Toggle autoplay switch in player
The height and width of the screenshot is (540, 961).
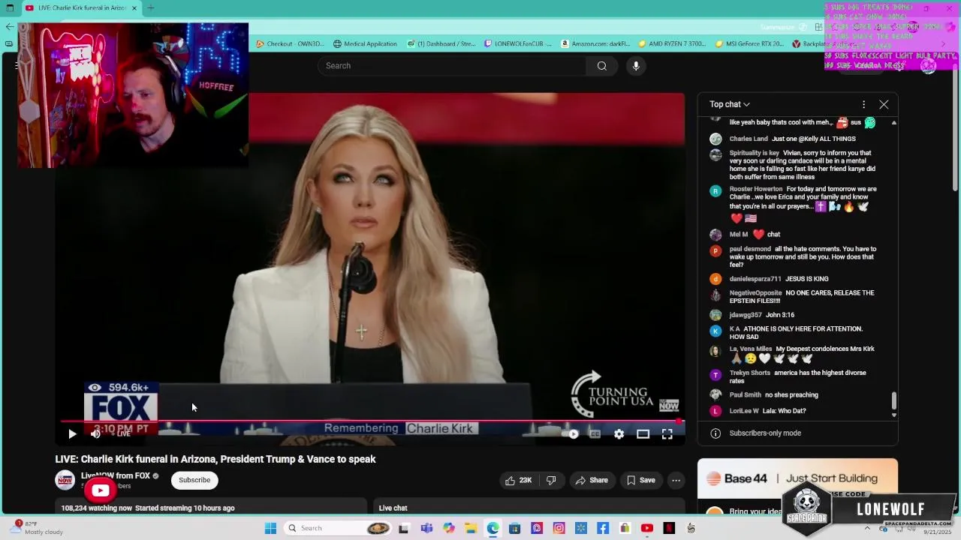tap(571, 433)
